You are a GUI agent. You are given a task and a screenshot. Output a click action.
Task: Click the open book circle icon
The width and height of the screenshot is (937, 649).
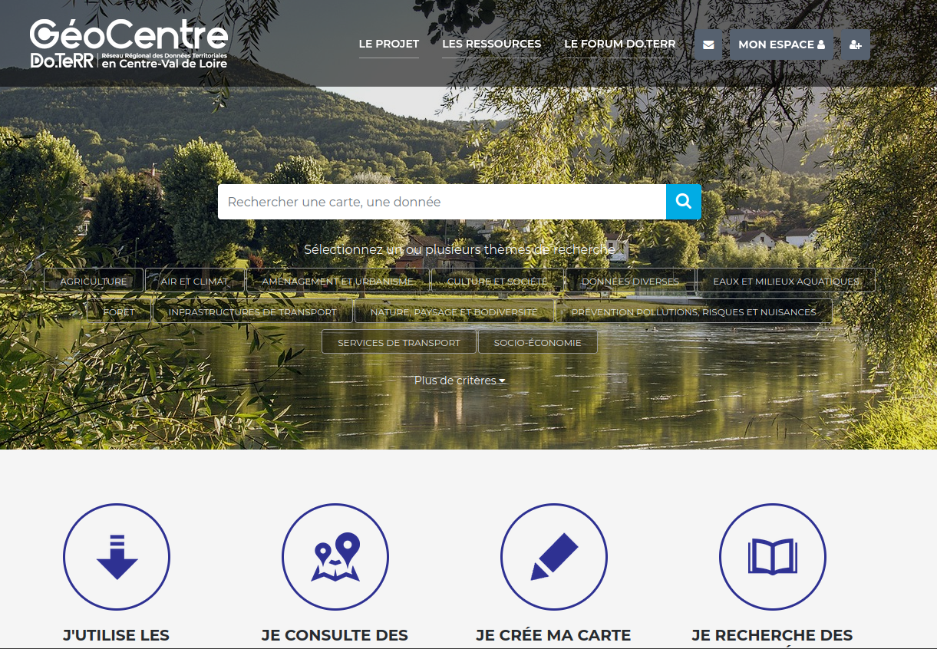point(773,557)
